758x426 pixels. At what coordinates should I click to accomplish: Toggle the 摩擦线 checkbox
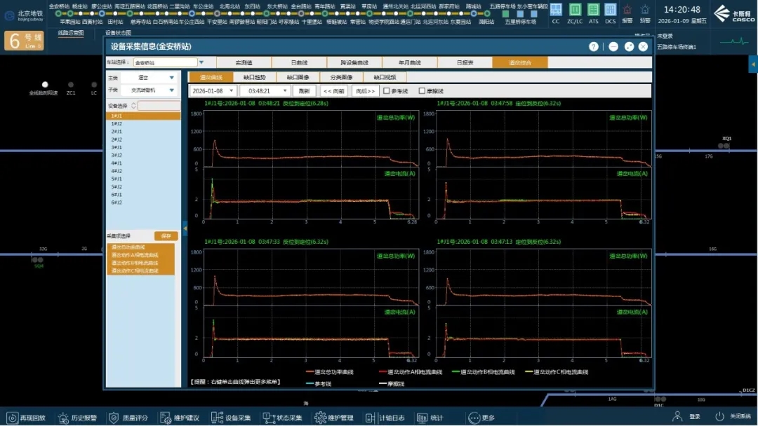(422, 91)
